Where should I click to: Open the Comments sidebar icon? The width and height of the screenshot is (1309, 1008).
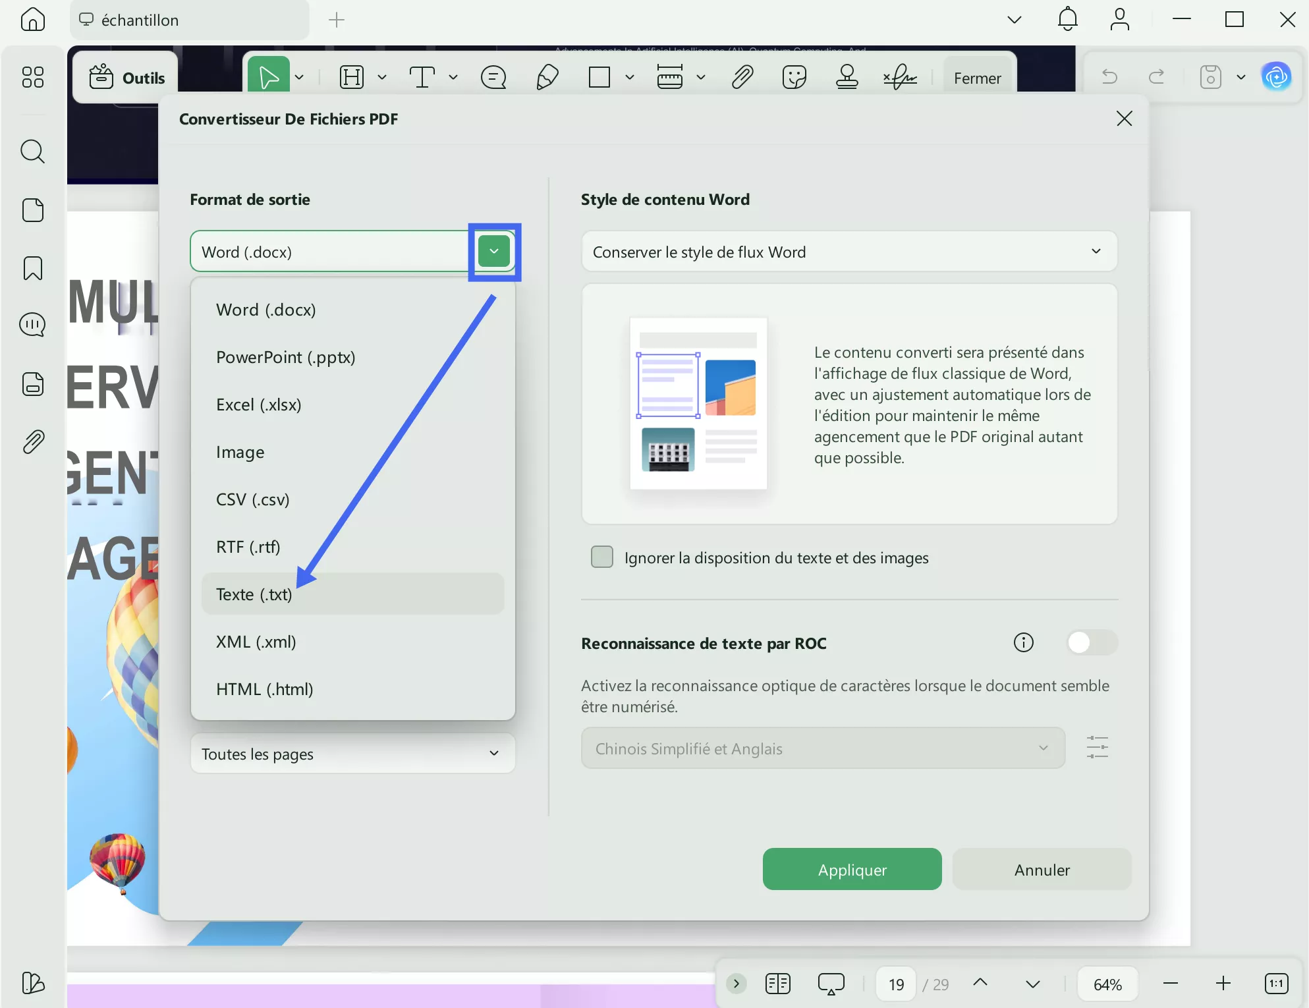click(x=32, y=324)
